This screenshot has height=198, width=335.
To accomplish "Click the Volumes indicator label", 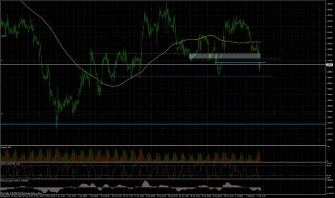I will [x=6, y=147].
